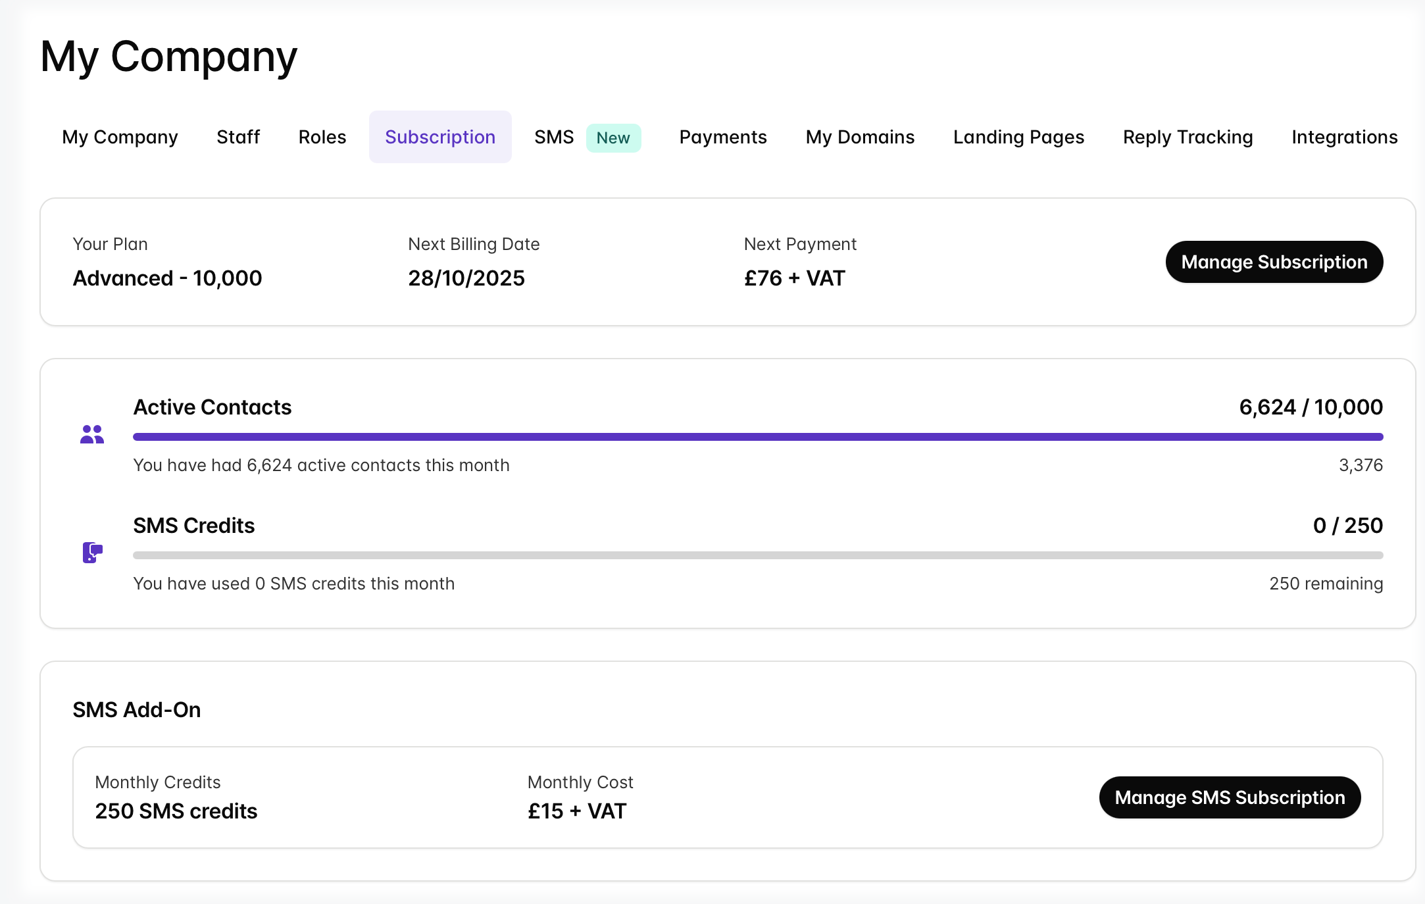Open the Roles tab
Image resolution: width=1425 pixels, height=904 pixels.
click(x=322, y=137)
